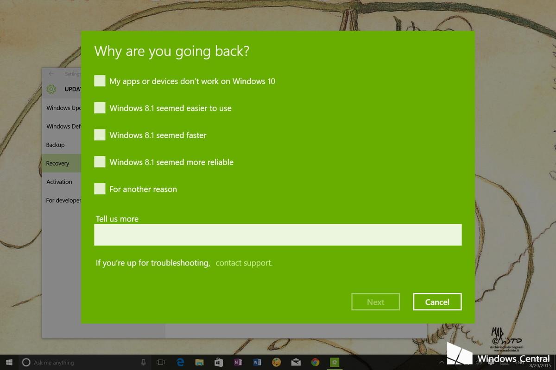Check "My apps or devices don't work" option
The width and height of the screenshot is (556, 370).
(x=100, y=81)
